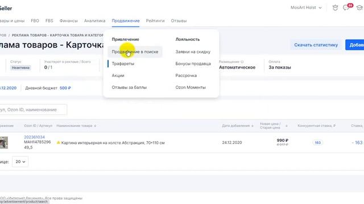Viewport: 364px width, 204px height.
Task: Click the price 990 ₽ cell
Action: 283,141
